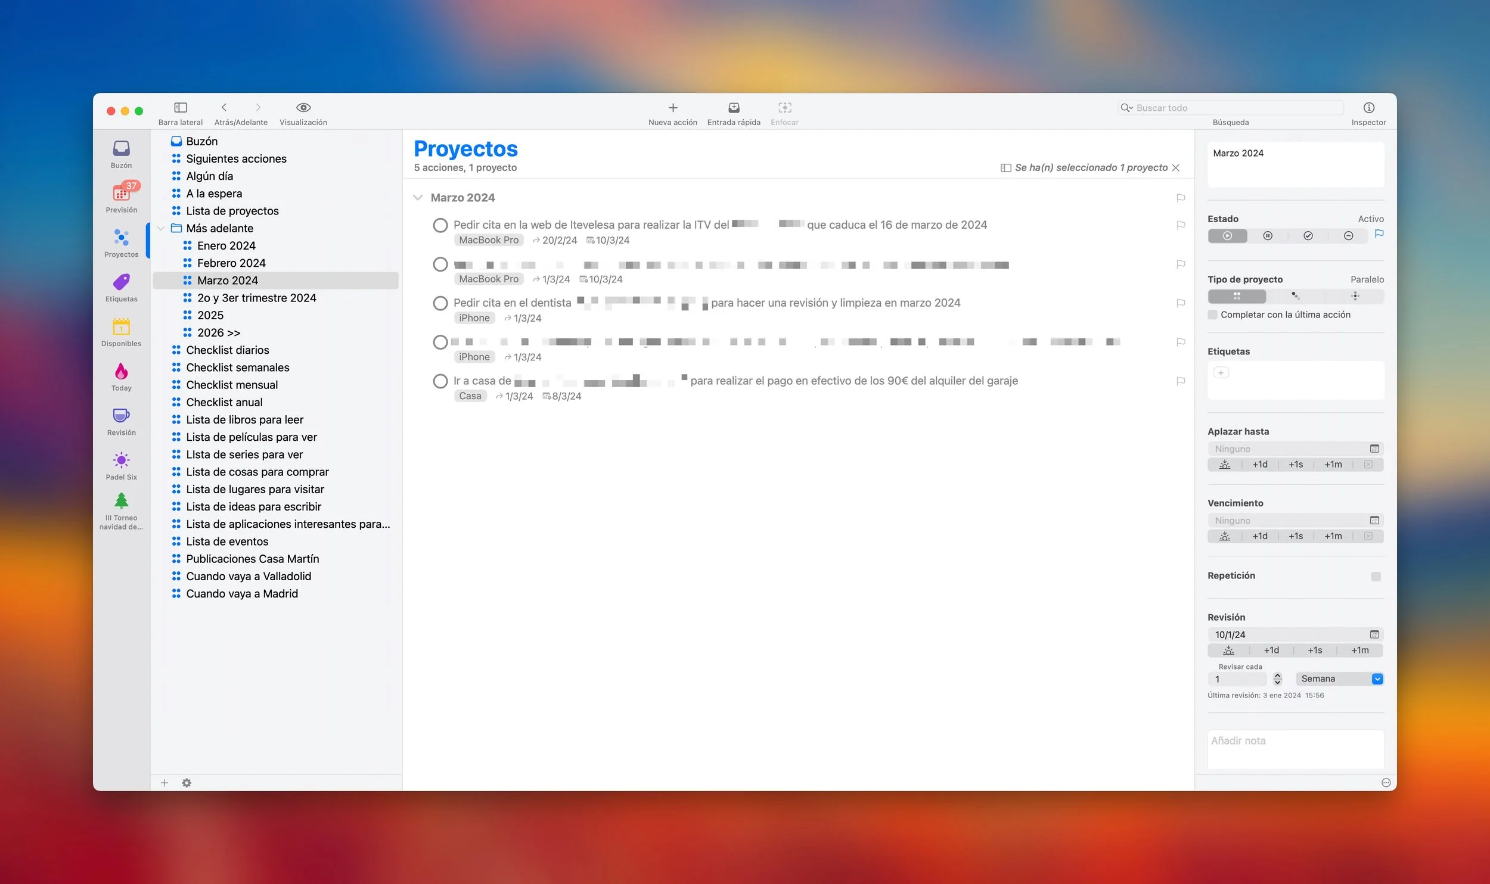Select Febrero 2024 in the sidebar
Screen dimensions: 1490x884
231,263
